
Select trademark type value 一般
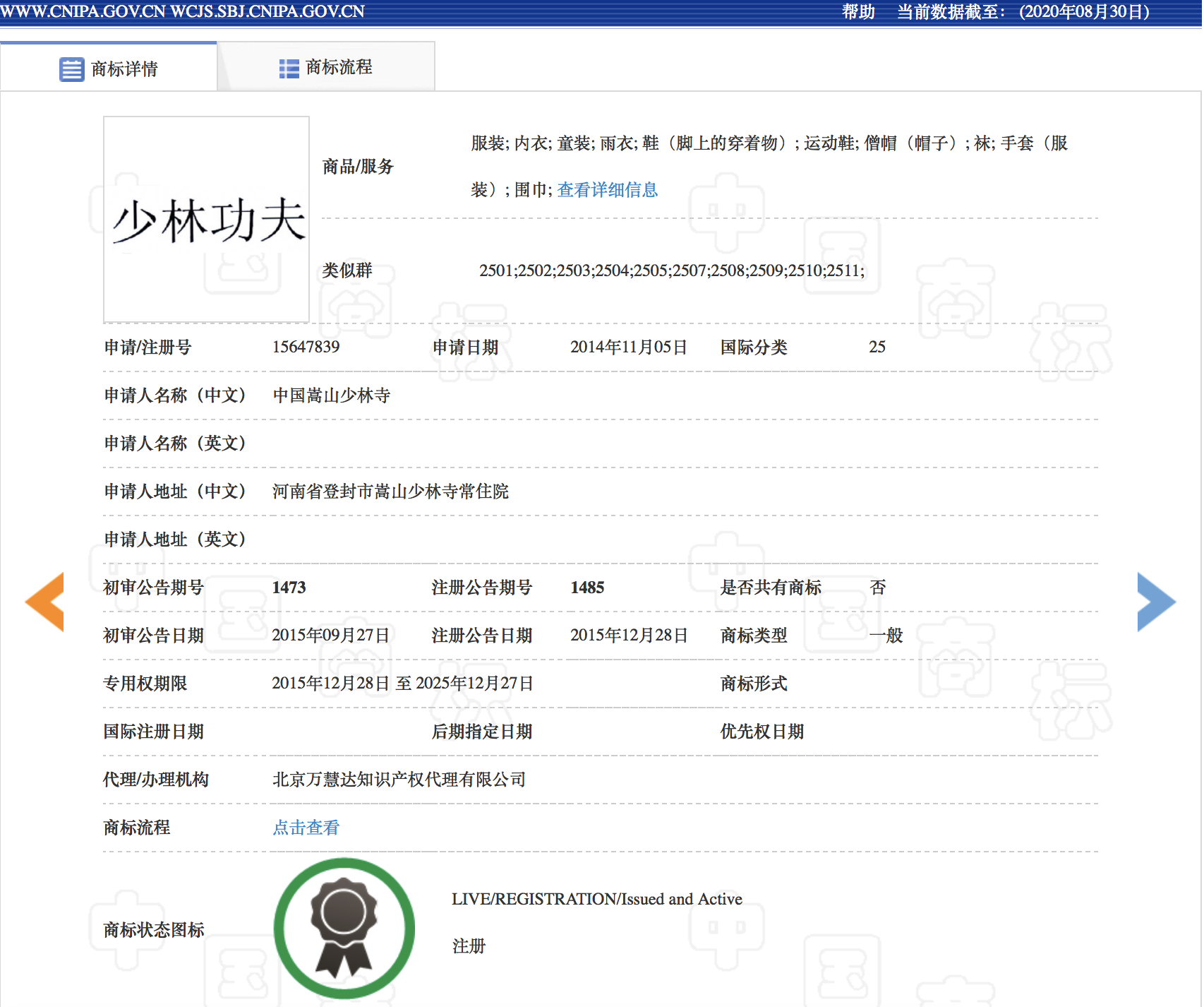[x=886, y=636]
